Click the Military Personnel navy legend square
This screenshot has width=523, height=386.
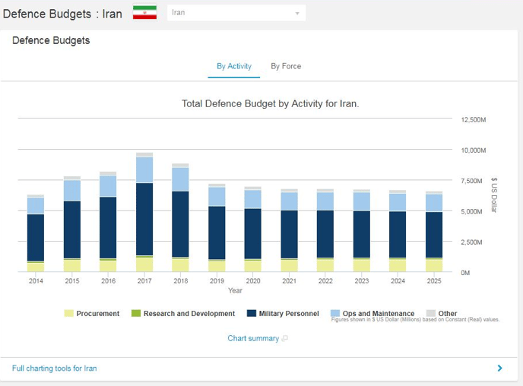coord(251,314)
